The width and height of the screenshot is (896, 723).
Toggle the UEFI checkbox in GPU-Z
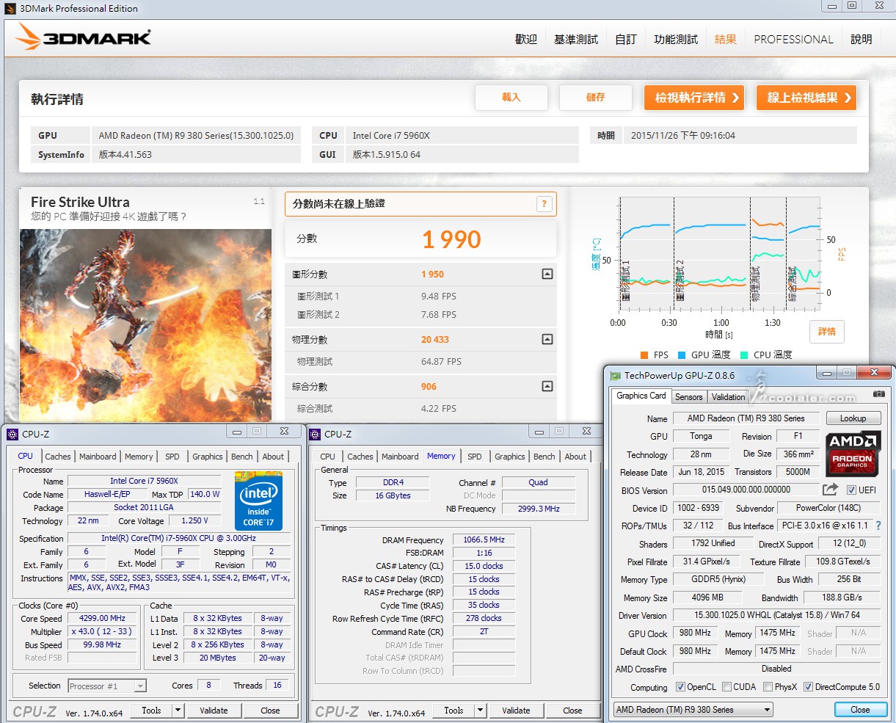[851, 490]
